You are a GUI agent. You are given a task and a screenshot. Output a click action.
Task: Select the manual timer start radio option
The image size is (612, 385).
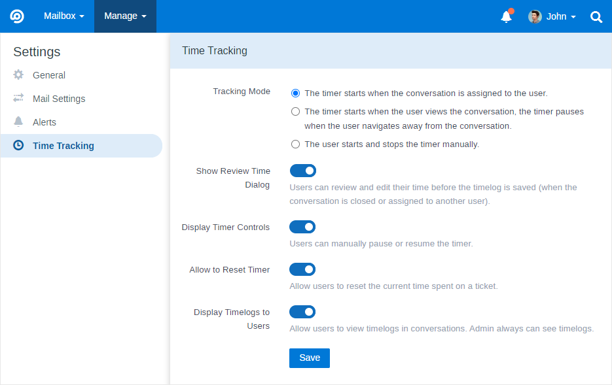(295, 144)
